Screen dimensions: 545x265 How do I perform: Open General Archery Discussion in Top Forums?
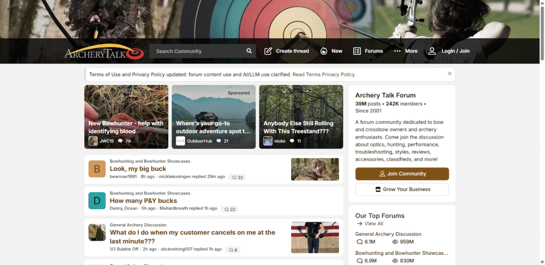[388, 234]
